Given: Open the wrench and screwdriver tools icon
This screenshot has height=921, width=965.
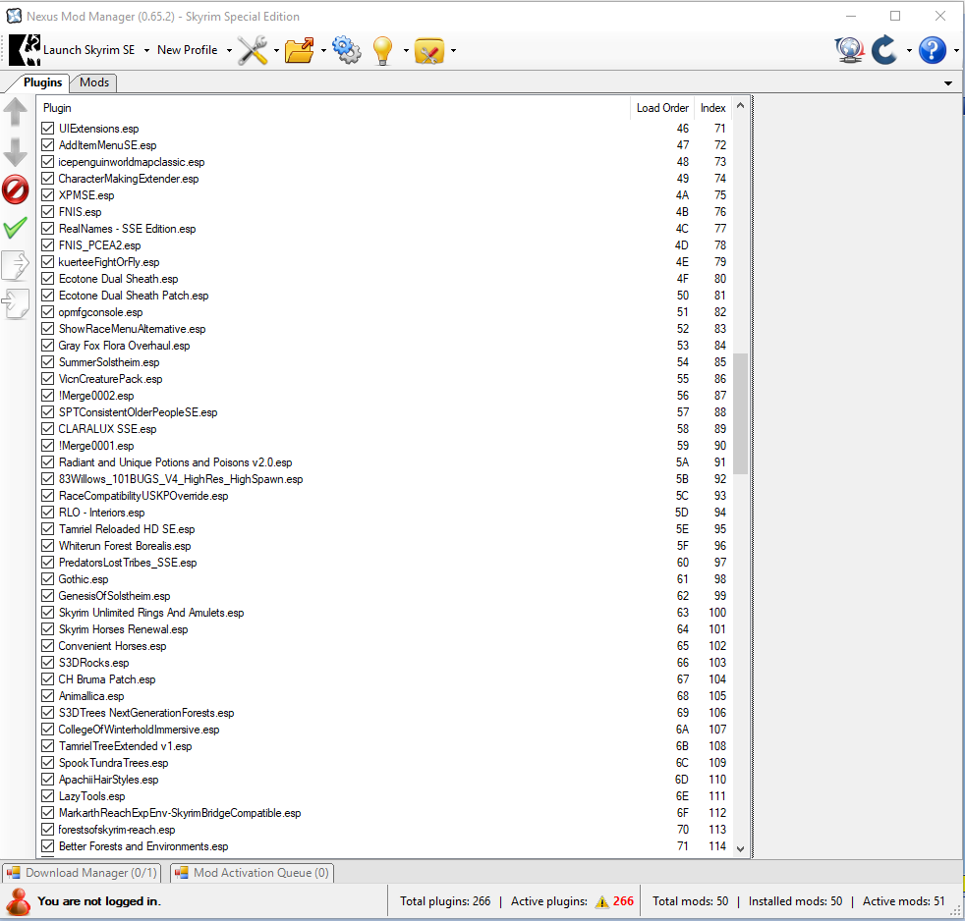Looking at the screenshot, I should (253, 50).
